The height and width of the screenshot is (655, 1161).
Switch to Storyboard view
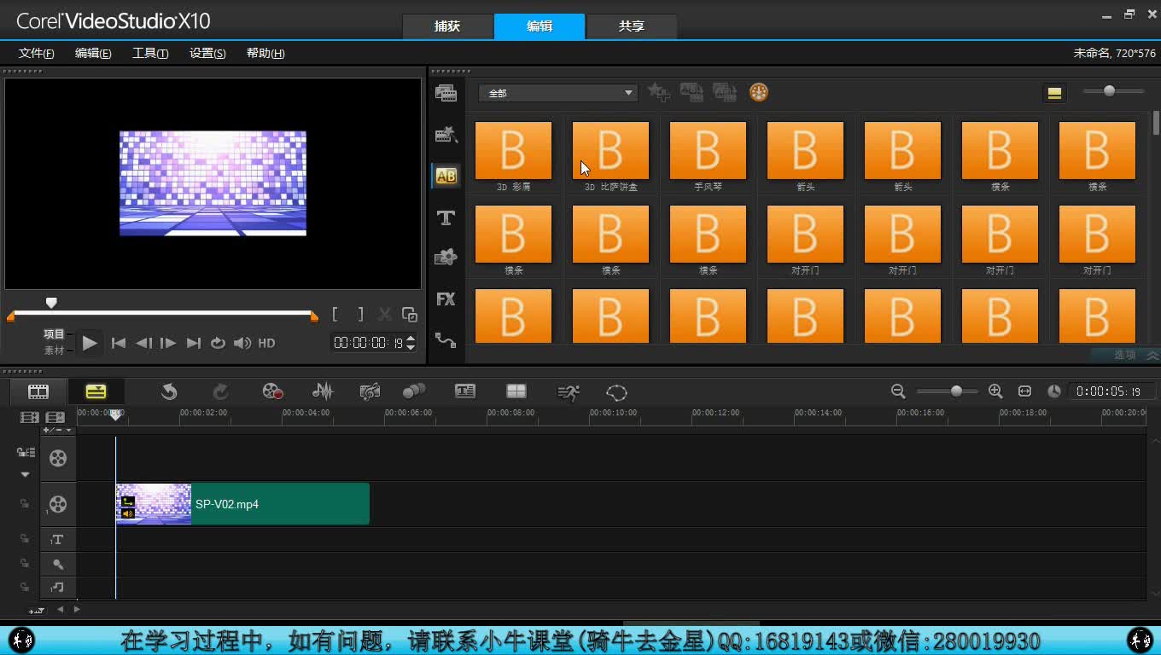[38, 391]
